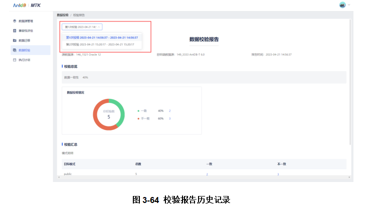Click the 模式明细 label
The image size is (369, 207).
tap(68, 153)
